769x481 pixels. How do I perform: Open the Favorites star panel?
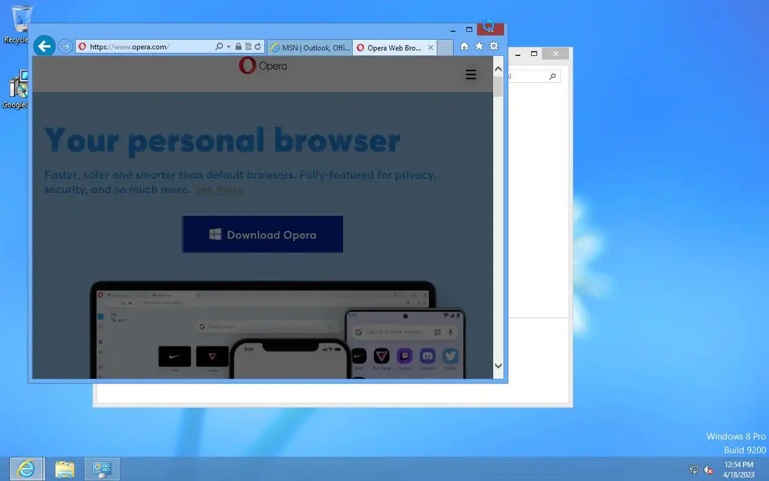(479, 46)
